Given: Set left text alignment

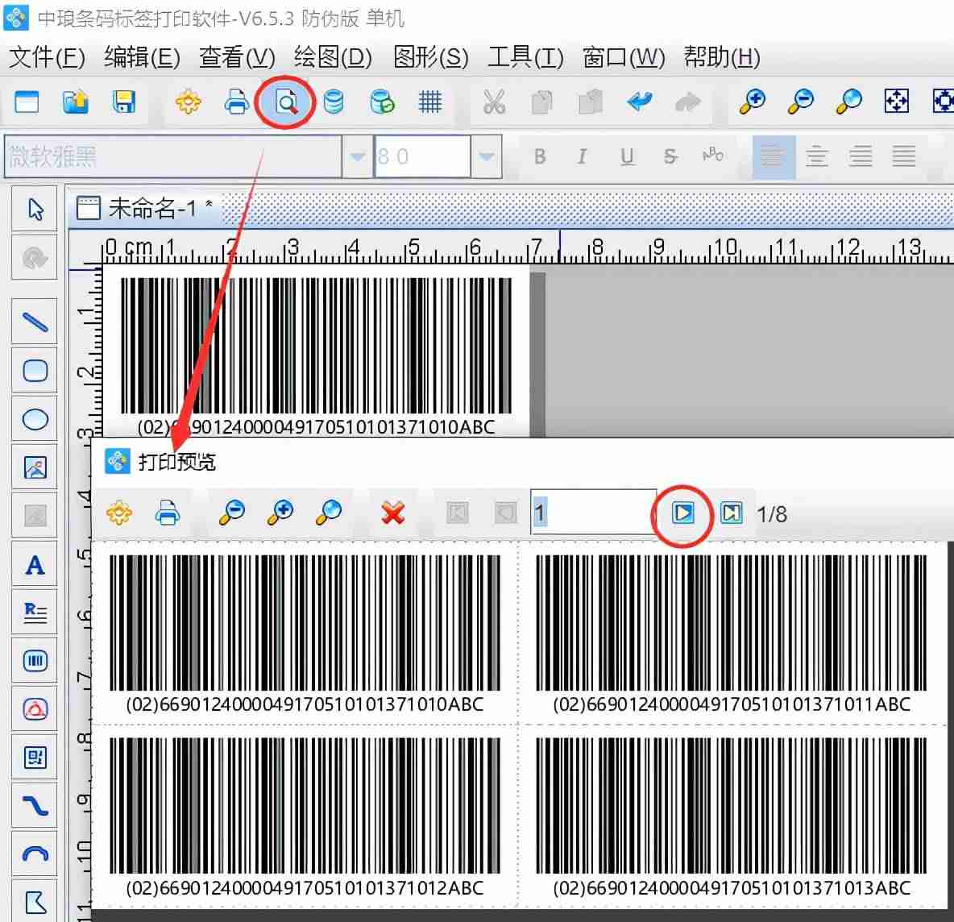Looking at the screenshot, I should 774,157.
